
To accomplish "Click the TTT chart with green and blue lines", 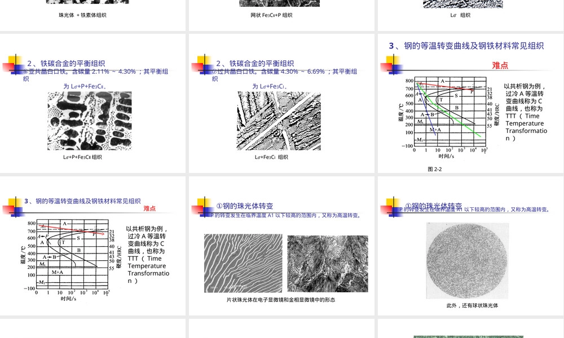I will tap(448, 117).
